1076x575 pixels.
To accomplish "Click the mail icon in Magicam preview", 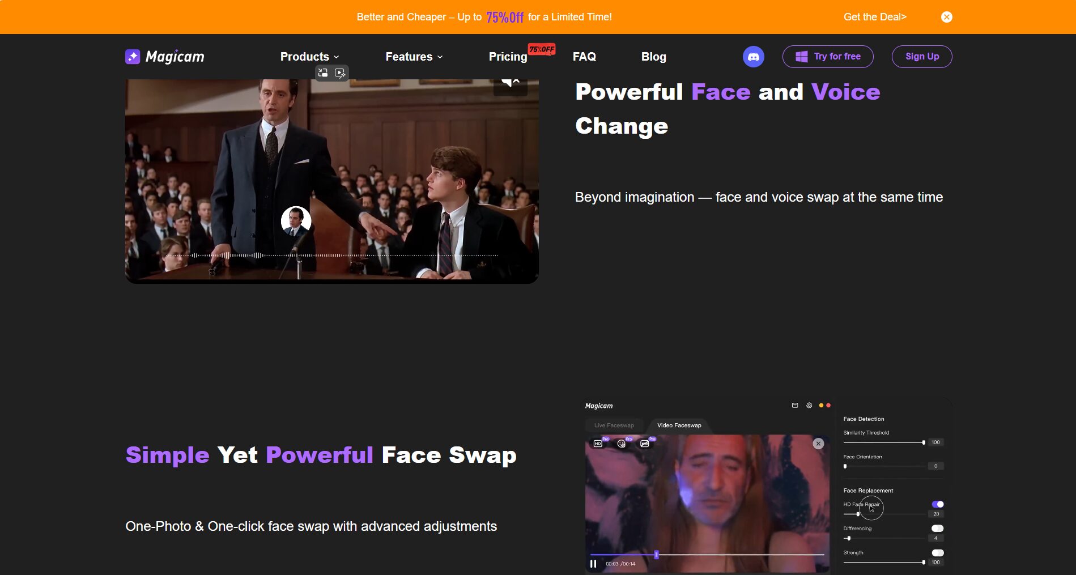I will pos(794,405).
